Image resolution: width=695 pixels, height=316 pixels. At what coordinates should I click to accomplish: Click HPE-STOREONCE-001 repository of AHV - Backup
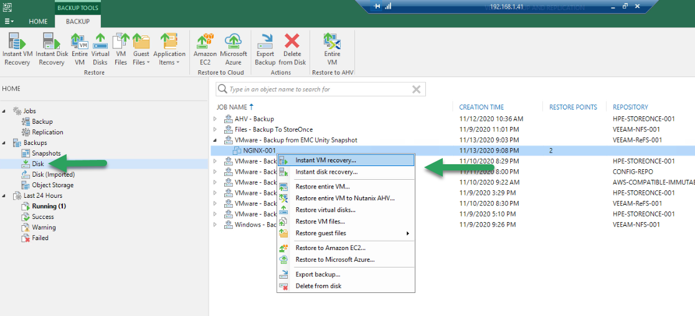(x=643, y=119)
